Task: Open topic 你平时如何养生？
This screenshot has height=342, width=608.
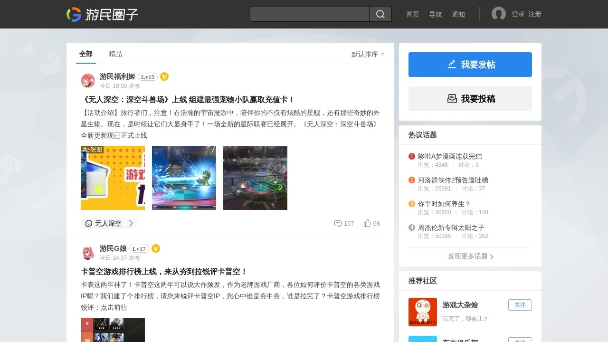Action: tap(445, 204)
